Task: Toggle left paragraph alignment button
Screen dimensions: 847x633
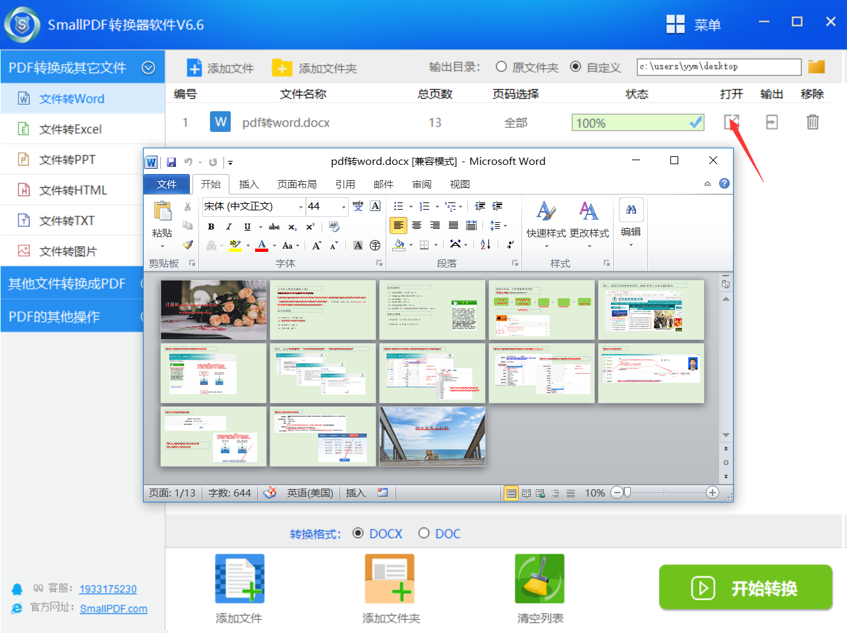Action: 398,226
